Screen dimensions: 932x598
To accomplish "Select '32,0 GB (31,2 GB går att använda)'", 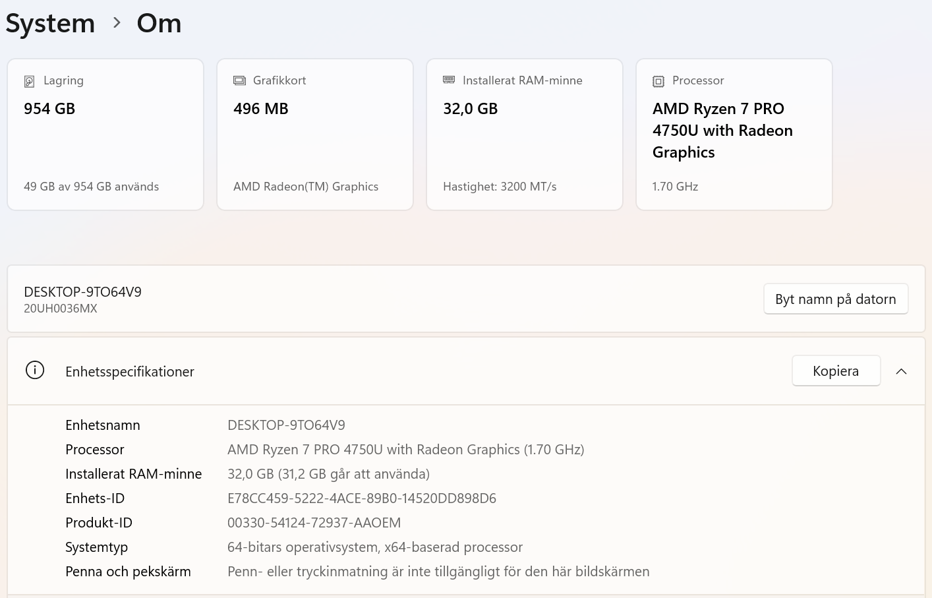I will point(328,474).
